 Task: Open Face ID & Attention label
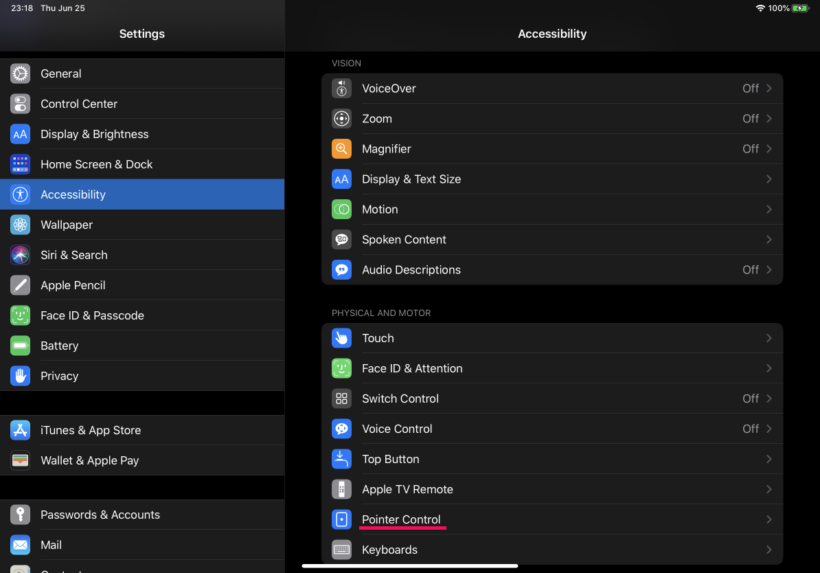[412, 368]
